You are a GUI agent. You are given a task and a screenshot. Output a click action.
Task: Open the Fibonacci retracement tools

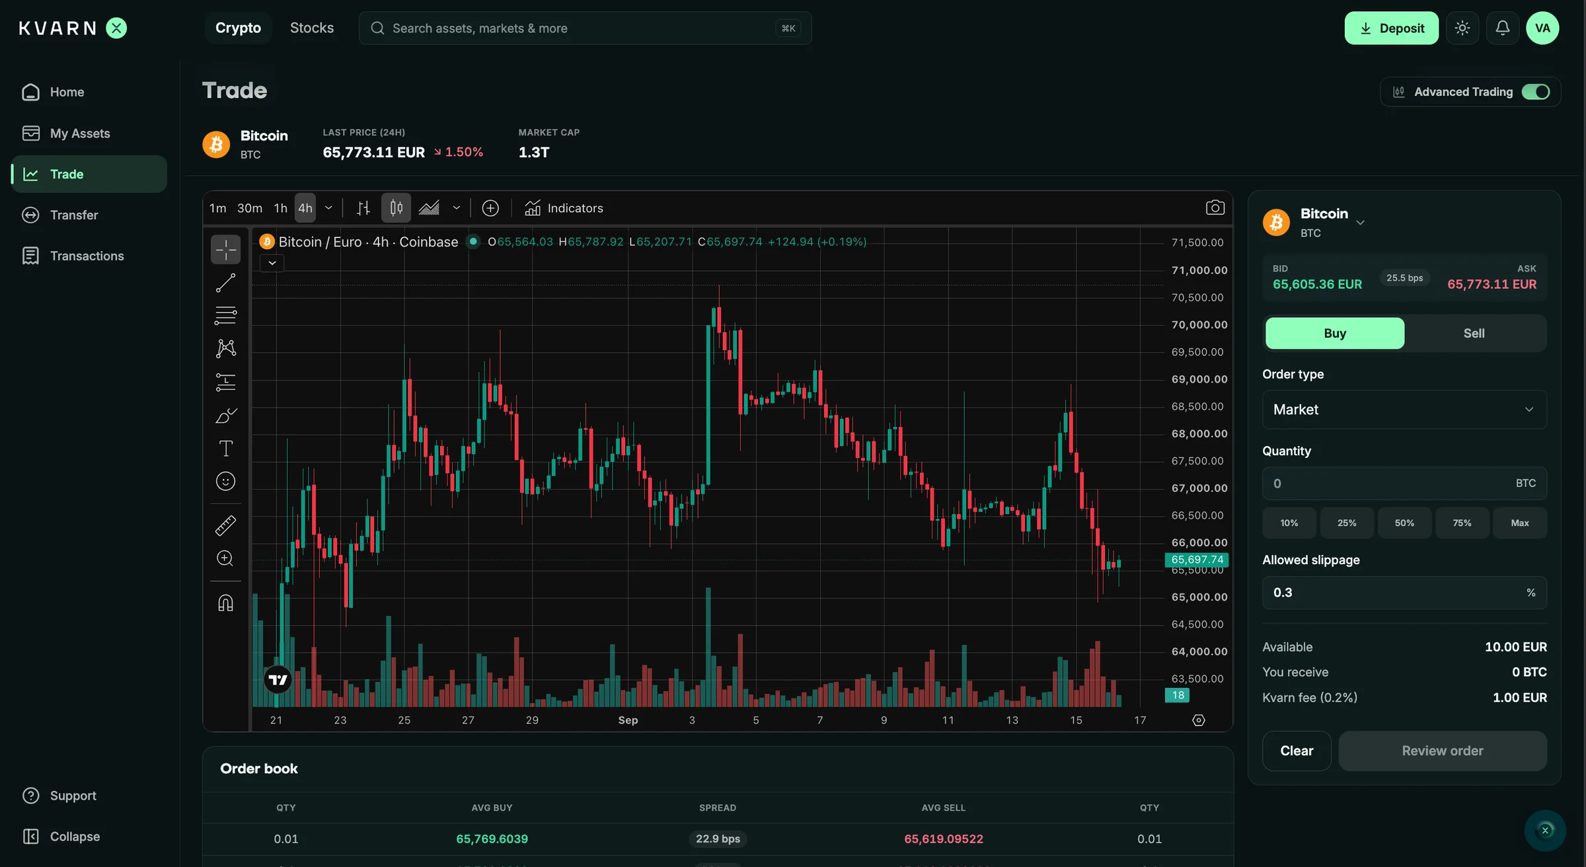225,316
